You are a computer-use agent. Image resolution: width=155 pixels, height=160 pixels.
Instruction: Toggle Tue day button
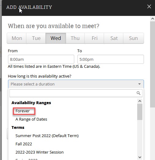36,38
